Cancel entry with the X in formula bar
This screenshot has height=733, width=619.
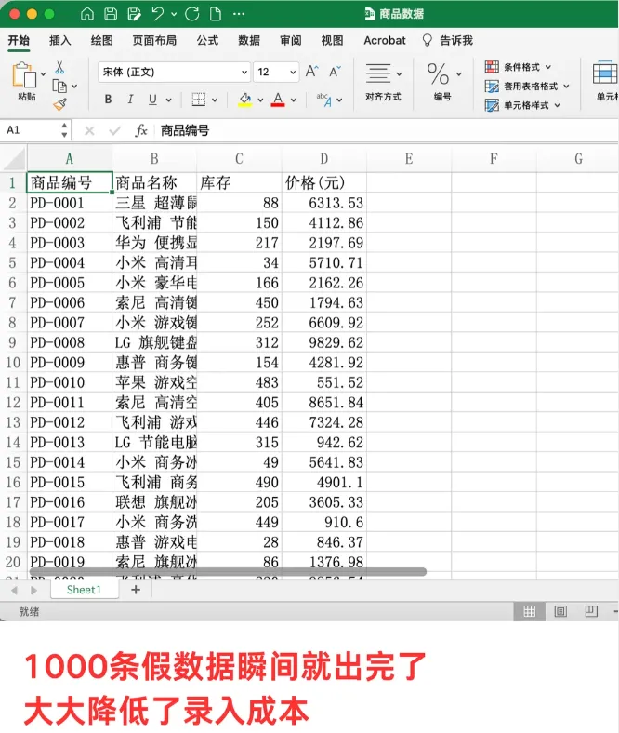point(89,131)
